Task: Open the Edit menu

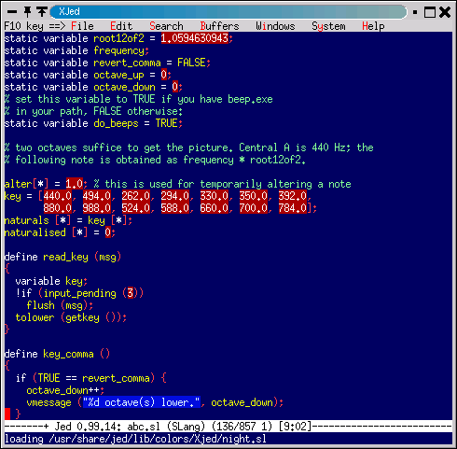Action: pyautogui.click(x=121, y=26)
